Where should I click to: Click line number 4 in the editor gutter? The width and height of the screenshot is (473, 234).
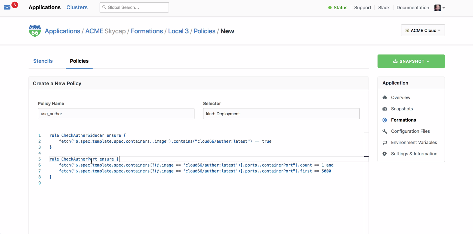coord(40,153)
